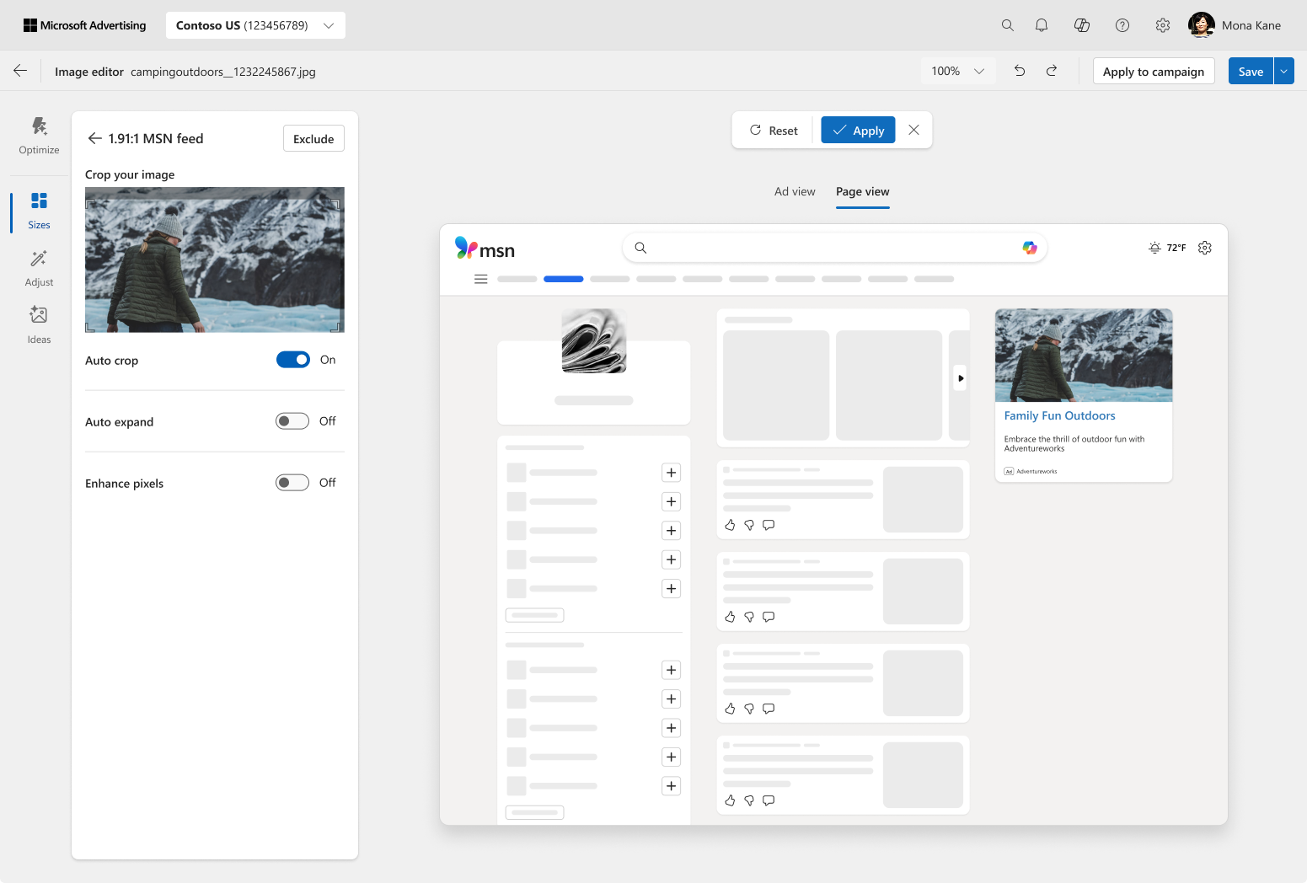Undo the last edit
This screenshot has width=1307, height=883.
click(x=1020, y=71)
